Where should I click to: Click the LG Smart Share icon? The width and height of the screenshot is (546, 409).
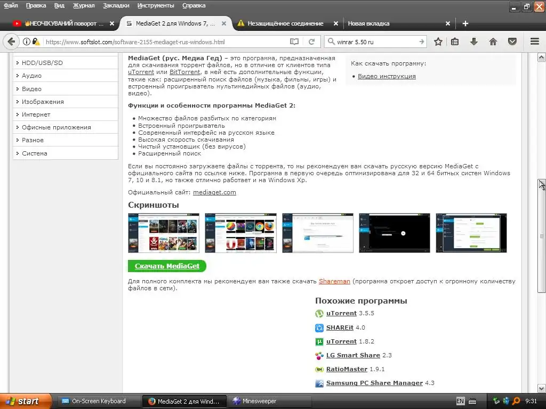click(x=319, y=355)
